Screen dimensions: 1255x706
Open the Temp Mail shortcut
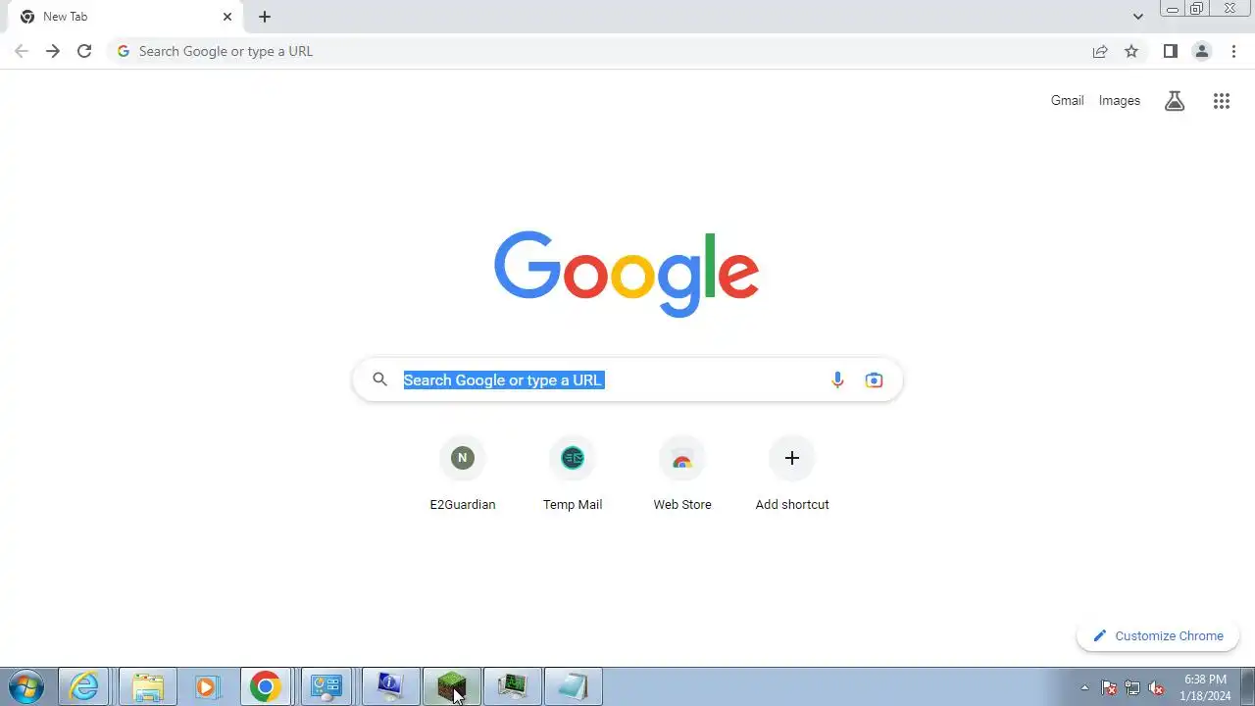pos(573,474)
